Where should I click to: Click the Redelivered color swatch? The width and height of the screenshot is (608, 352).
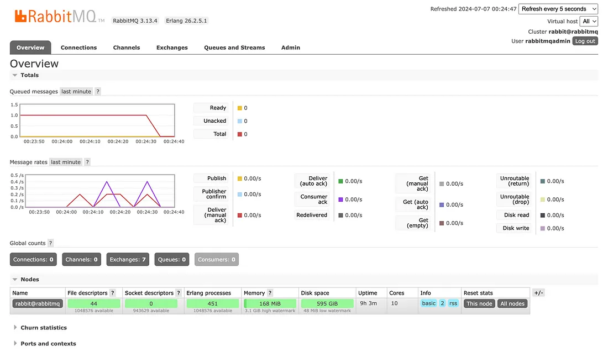341,215
